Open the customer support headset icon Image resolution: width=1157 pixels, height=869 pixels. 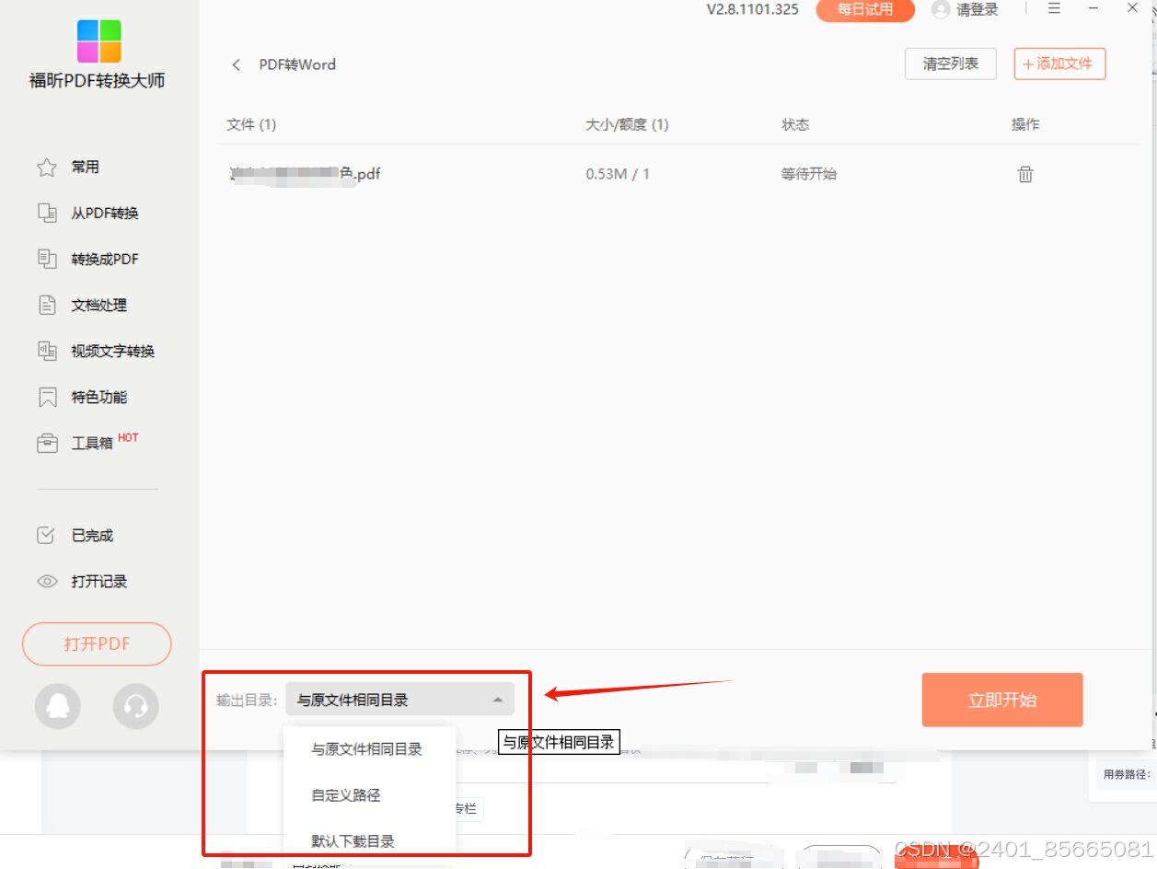(x=136, y=706)
